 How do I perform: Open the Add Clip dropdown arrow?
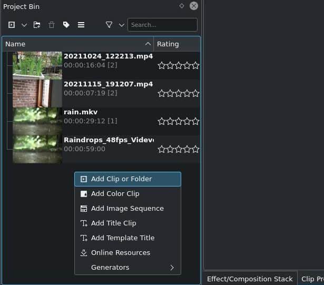(x=24, y=25)
